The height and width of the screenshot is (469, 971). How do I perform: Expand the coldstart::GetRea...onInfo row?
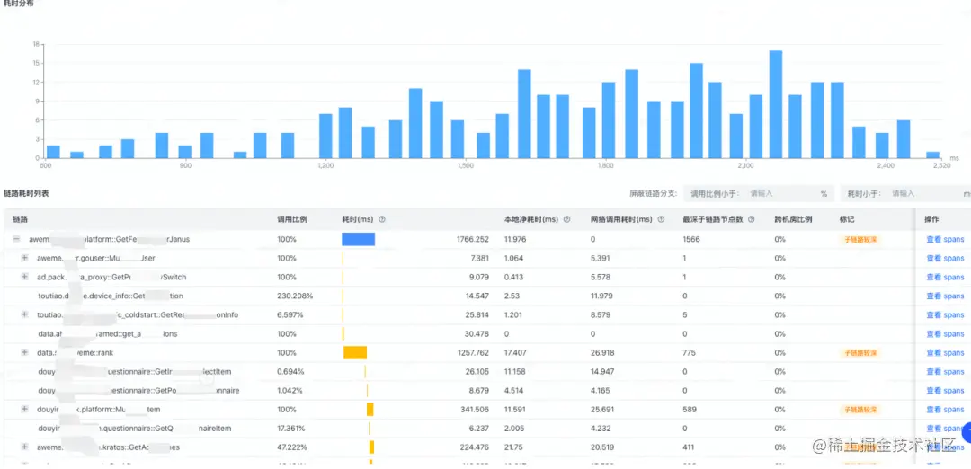(25, 314)
